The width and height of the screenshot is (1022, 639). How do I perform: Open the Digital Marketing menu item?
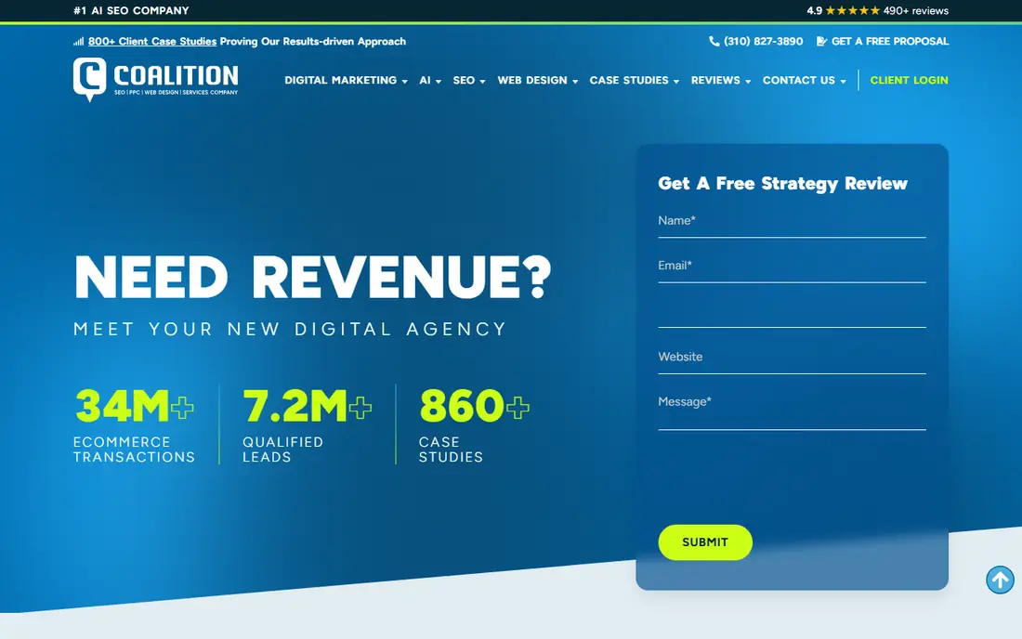[340, 80]
